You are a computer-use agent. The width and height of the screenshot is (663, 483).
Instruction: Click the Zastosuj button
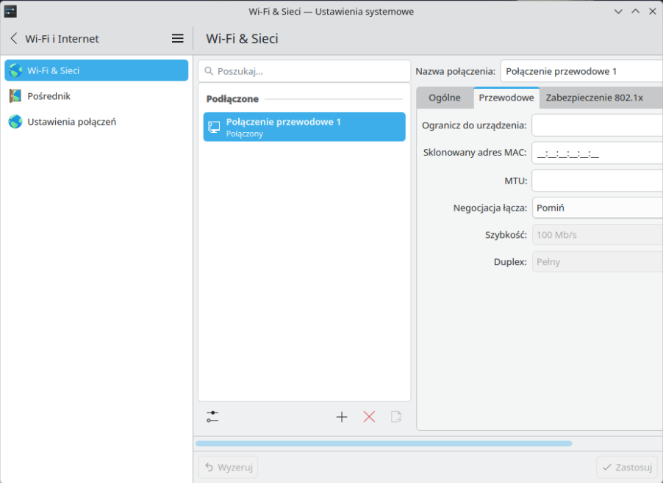(x=627, y=468)
